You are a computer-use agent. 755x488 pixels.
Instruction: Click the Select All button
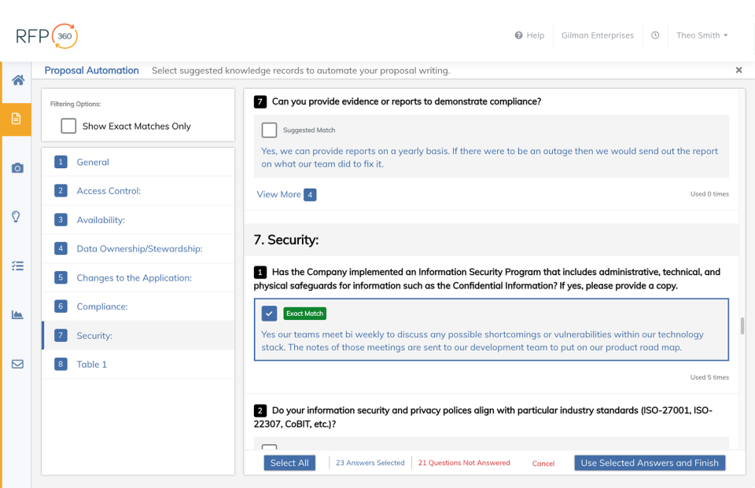[289, 463]
